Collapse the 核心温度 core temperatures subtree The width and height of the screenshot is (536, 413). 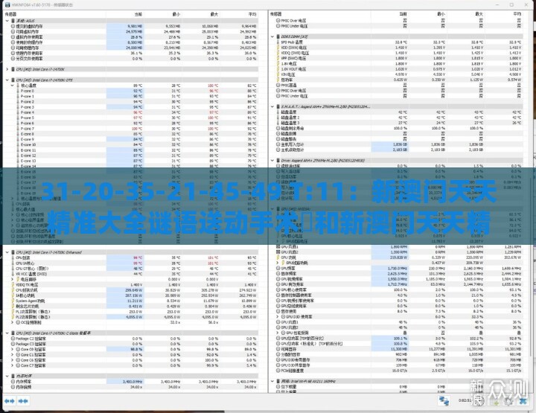point(13,86)
